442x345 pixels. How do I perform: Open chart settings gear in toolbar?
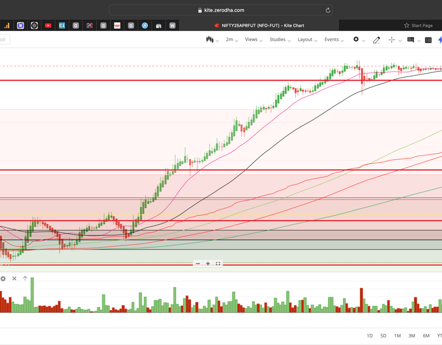tap(356, 39)
